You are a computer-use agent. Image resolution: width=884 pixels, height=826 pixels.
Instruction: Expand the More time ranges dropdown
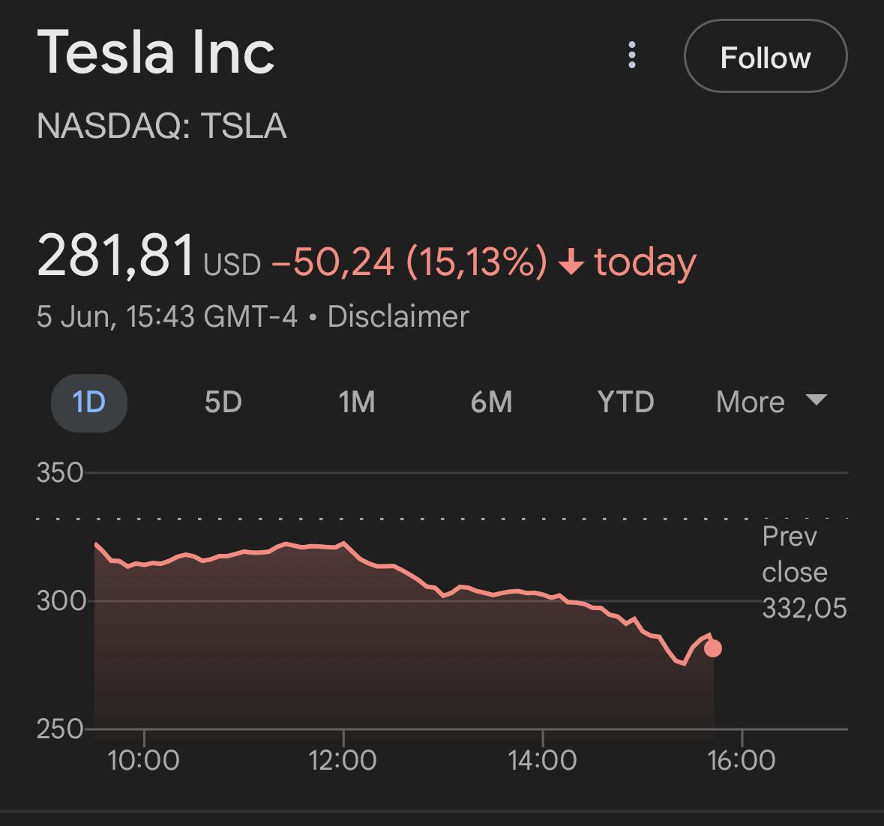pos(751,403)
